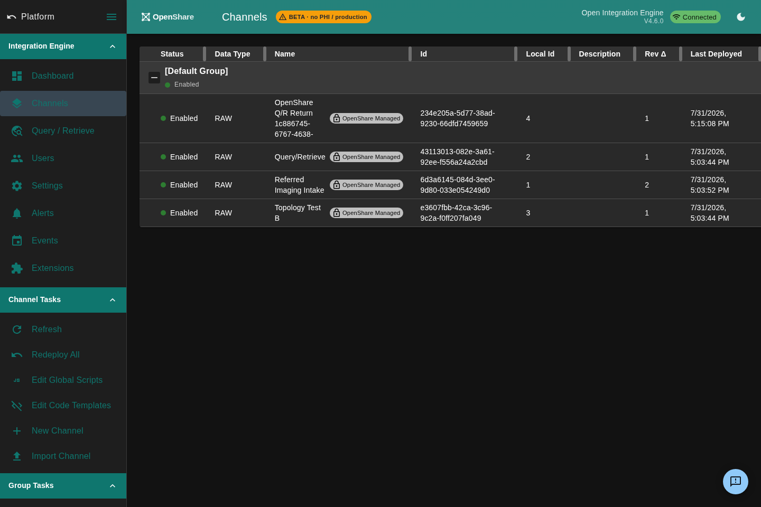Toggle the sidebar hamburger menu

coord(112,17)
